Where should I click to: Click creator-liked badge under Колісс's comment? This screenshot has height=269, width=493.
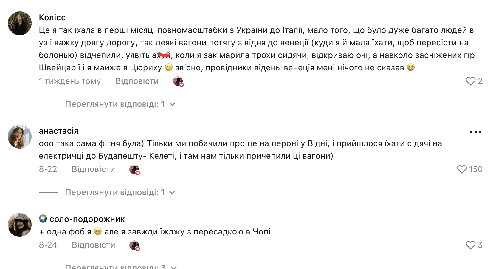[x=178, y=81]
